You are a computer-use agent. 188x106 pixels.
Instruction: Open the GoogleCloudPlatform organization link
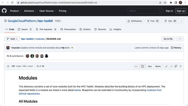tap(22, 21)
